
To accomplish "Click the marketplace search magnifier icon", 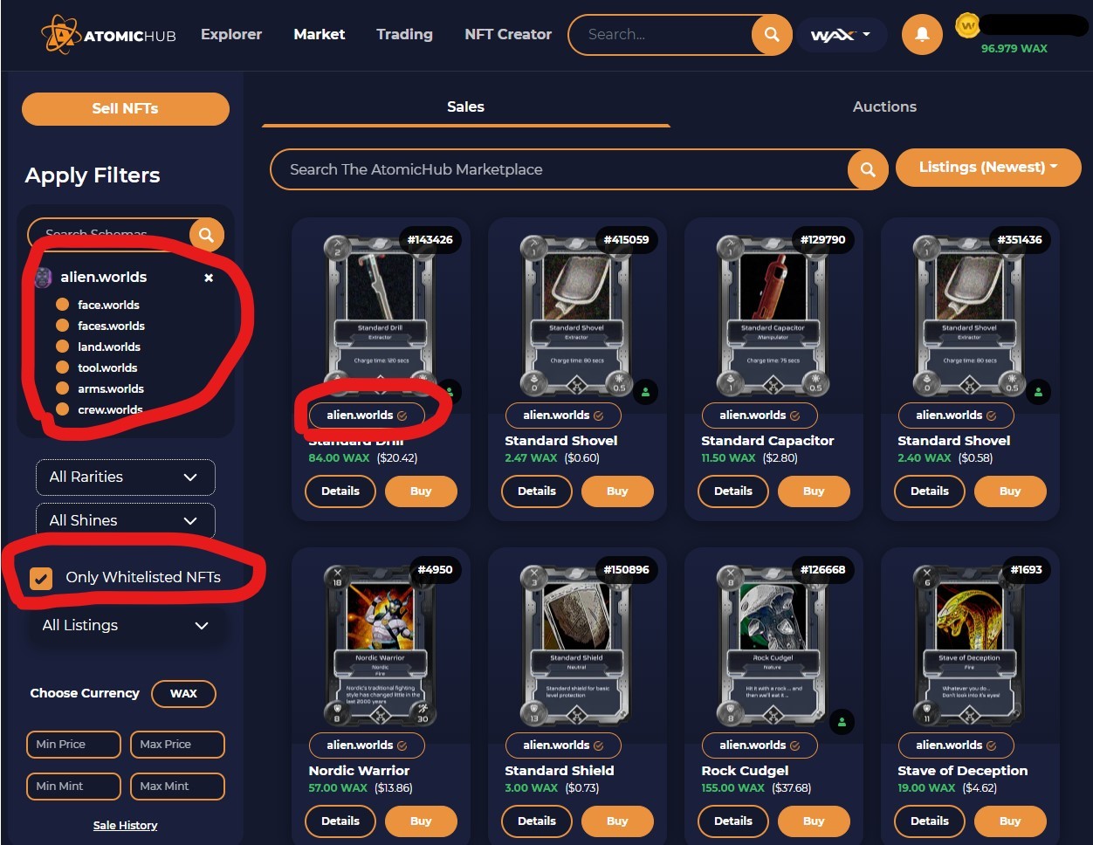I will (868, 169).
